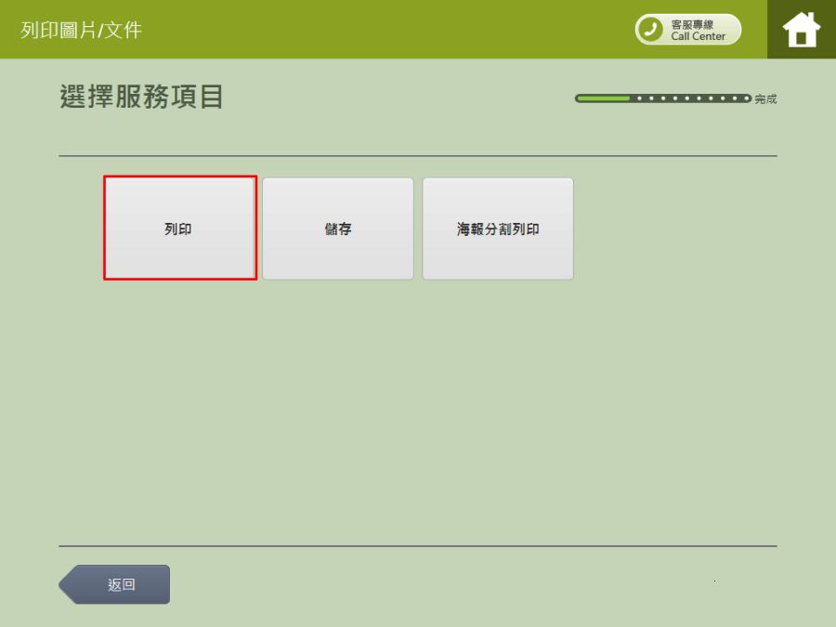
Task: Click the divider line above 返回 button
Action: [418, 546]
